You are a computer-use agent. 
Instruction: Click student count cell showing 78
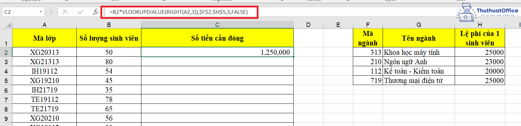pos(109,99)
